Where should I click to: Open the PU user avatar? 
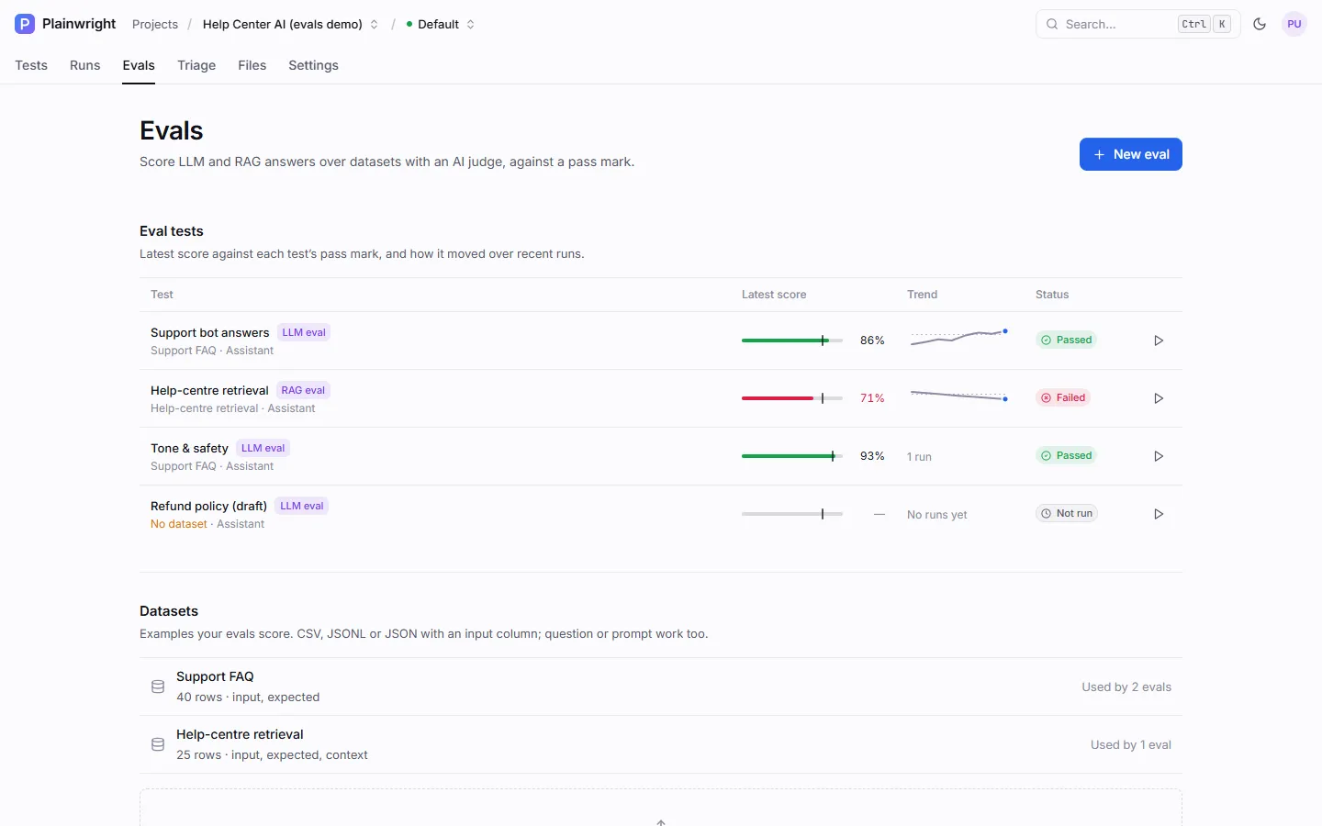pyautogui.click(x=1294, y=24)
